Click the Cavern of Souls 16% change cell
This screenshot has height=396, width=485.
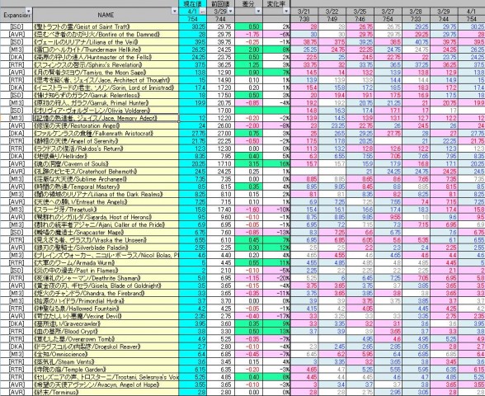(276, 163)
